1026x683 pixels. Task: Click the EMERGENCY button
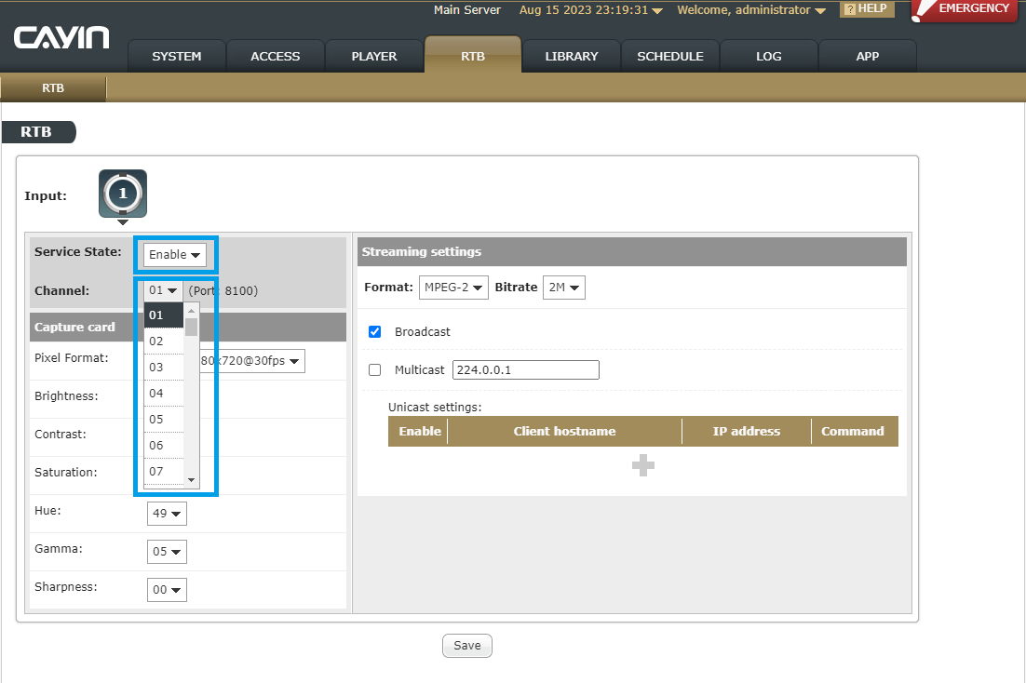pos(965,10)
